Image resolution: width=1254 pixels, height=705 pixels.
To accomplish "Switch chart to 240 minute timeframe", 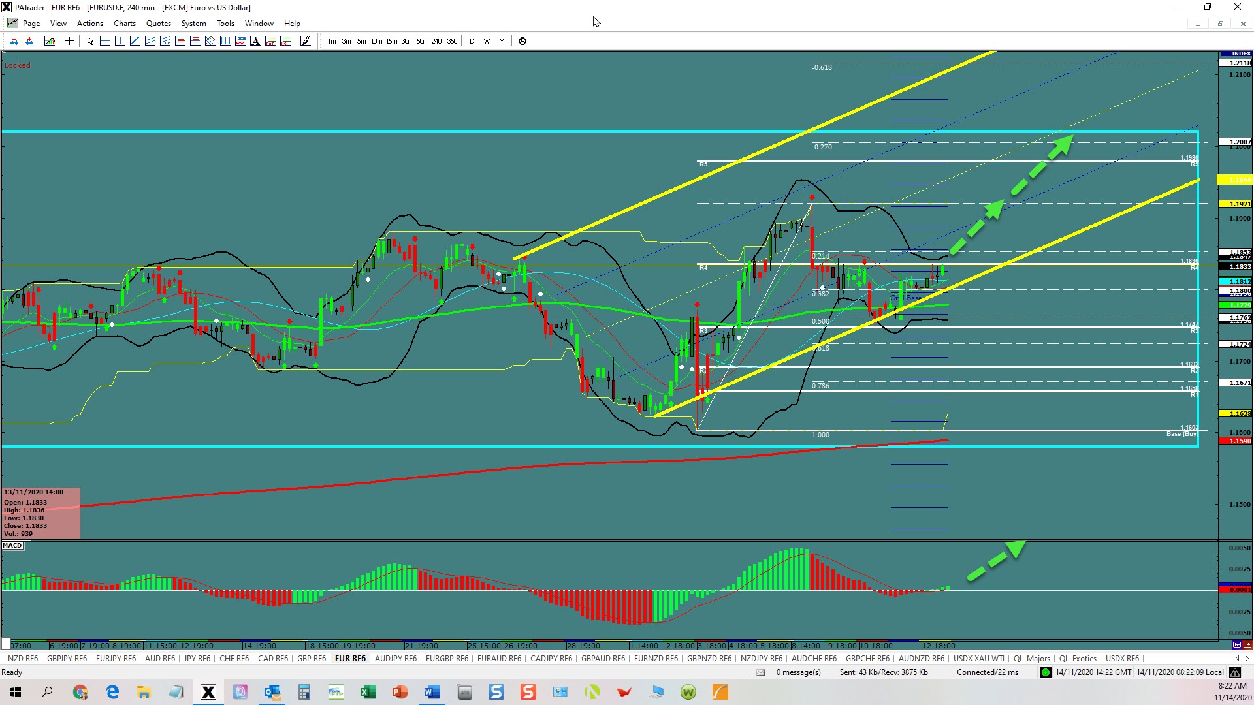I will 436,41.
